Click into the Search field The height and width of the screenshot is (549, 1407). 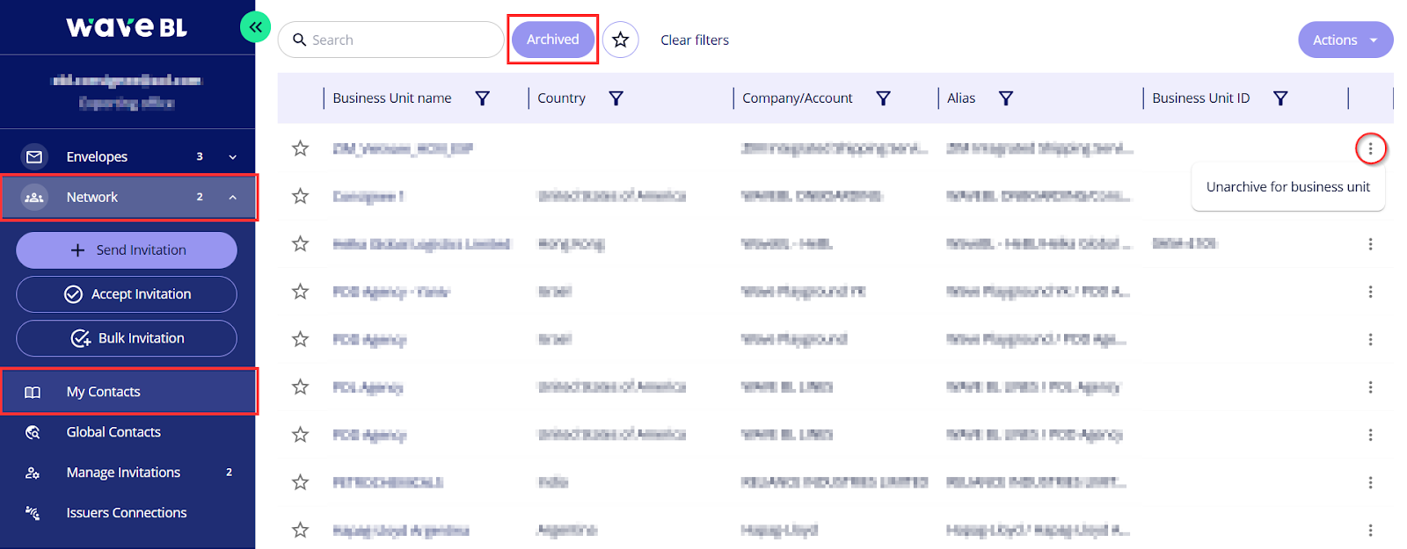(390, 40)
